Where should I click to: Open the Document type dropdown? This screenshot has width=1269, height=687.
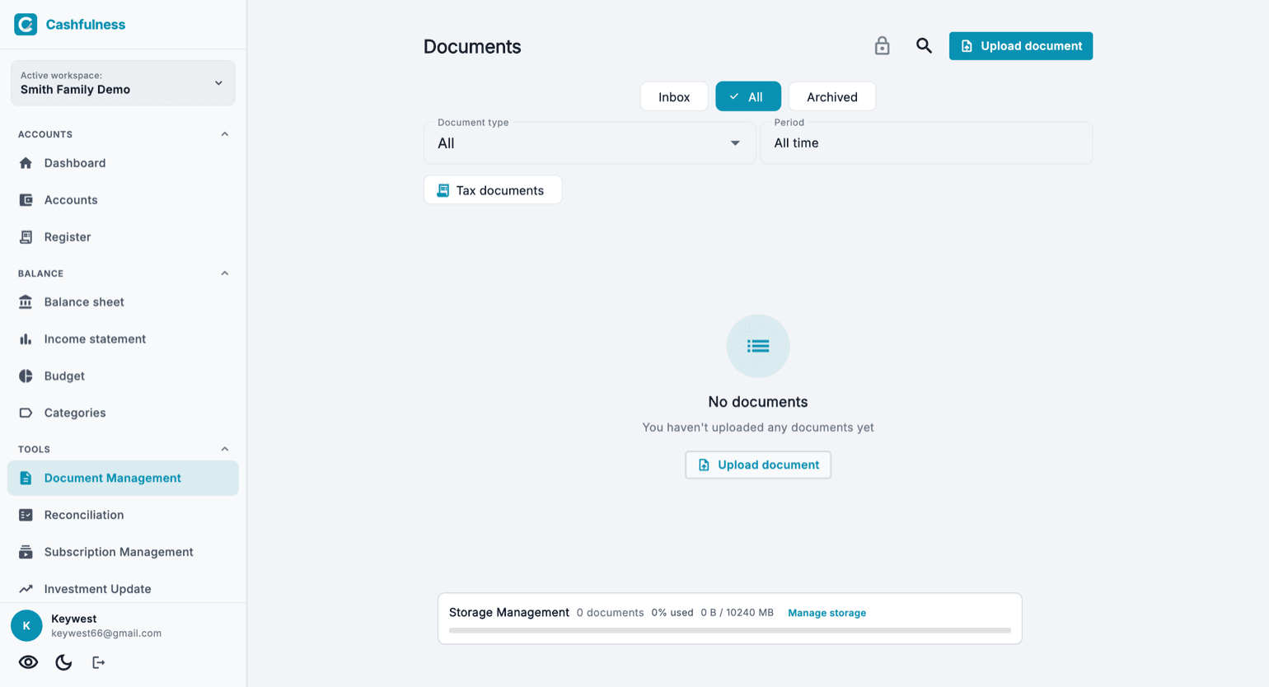coord(589,143)
